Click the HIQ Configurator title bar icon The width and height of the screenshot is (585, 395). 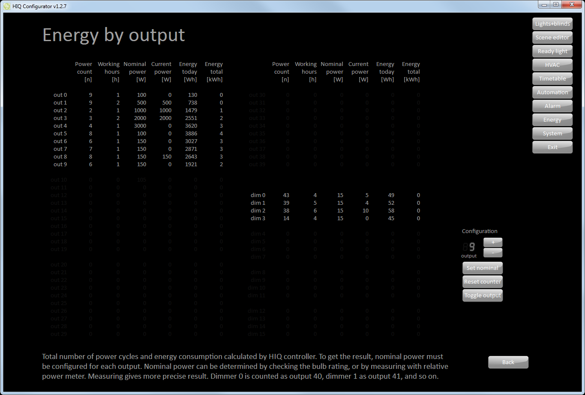point(6,6)
